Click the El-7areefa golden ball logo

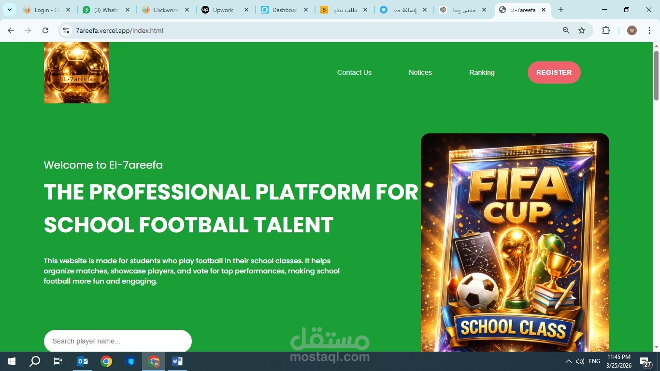76,72
